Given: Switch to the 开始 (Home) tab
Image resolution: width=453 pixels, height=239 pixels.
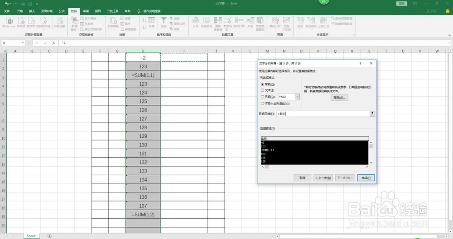Looking at the screenshot, I should 20,11.
